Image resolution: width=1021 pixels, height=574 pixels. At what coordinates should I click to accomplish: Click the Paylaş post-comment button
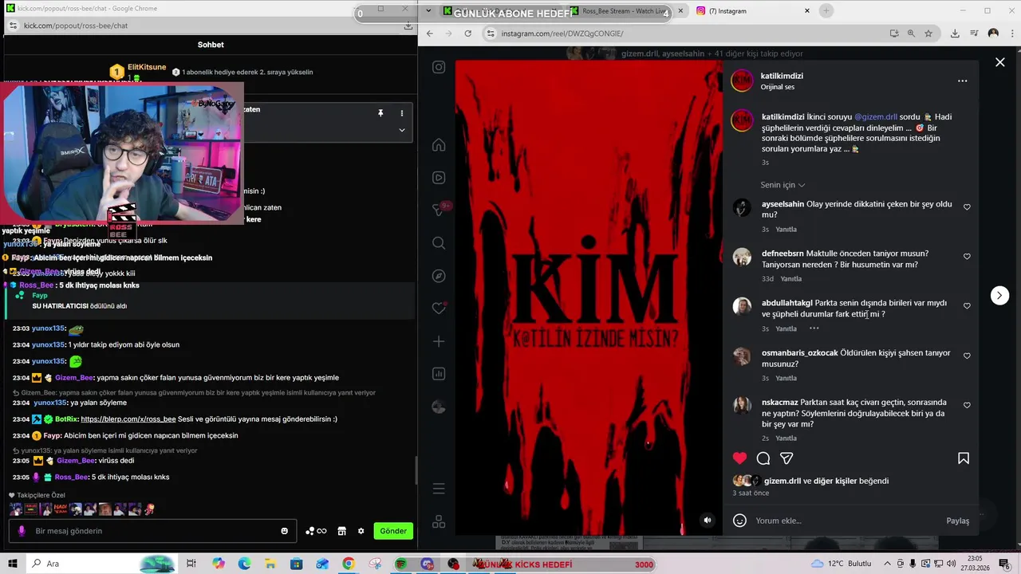click(x=958, y=521)
